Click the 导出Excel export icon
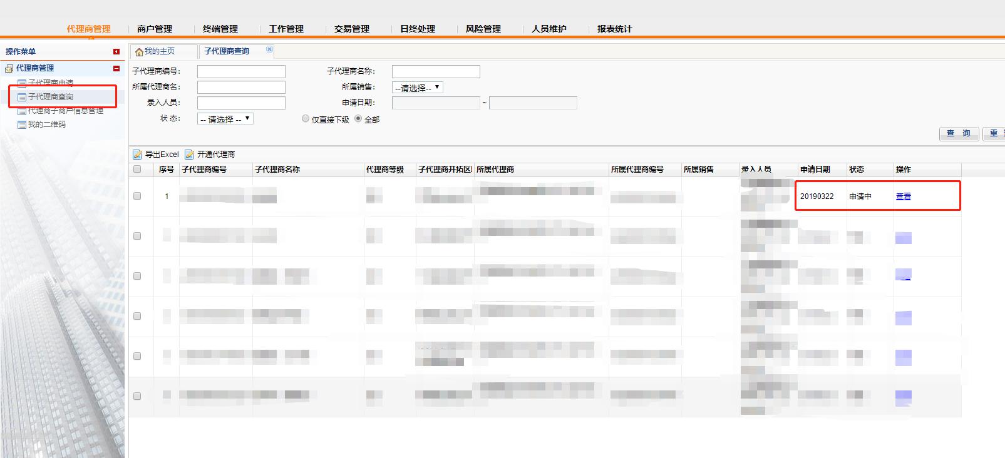The width and height of the screenshot is (1005, 458). [x=137, y=155]
